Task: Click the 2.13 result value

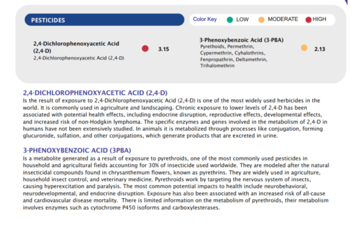Action: pyautogui.click(x=319, y=49)
